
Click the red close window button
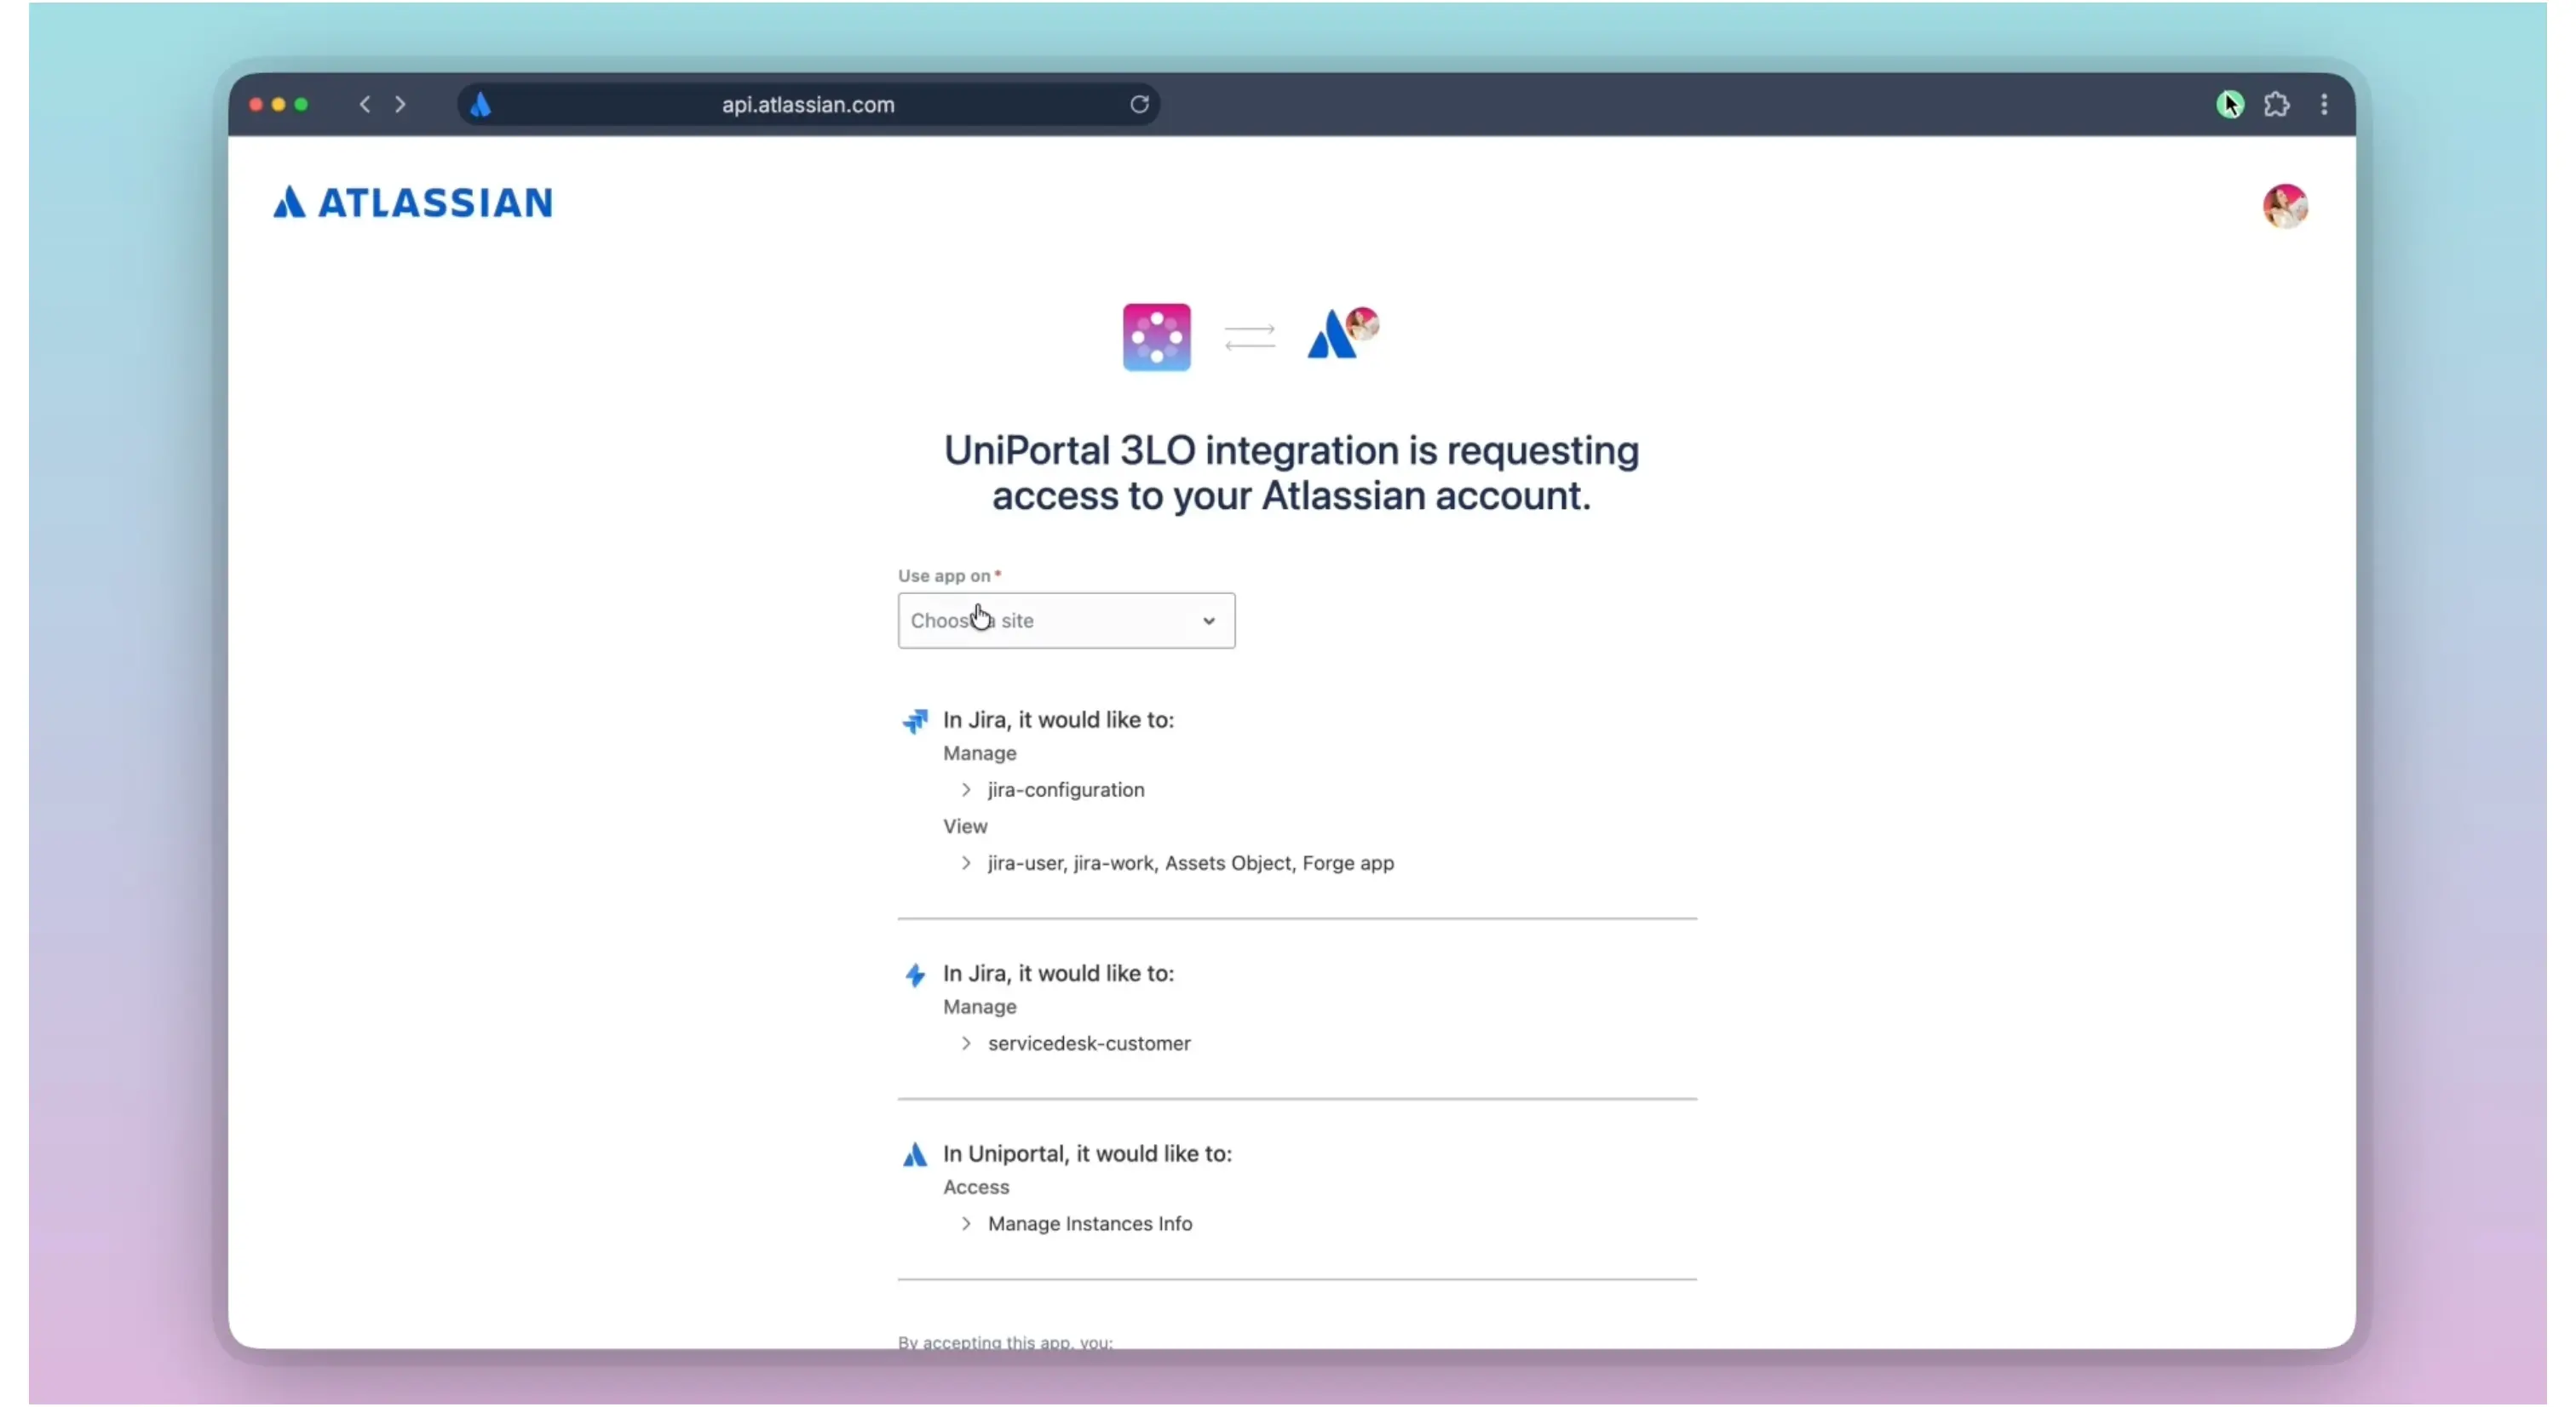pos(256,104)
